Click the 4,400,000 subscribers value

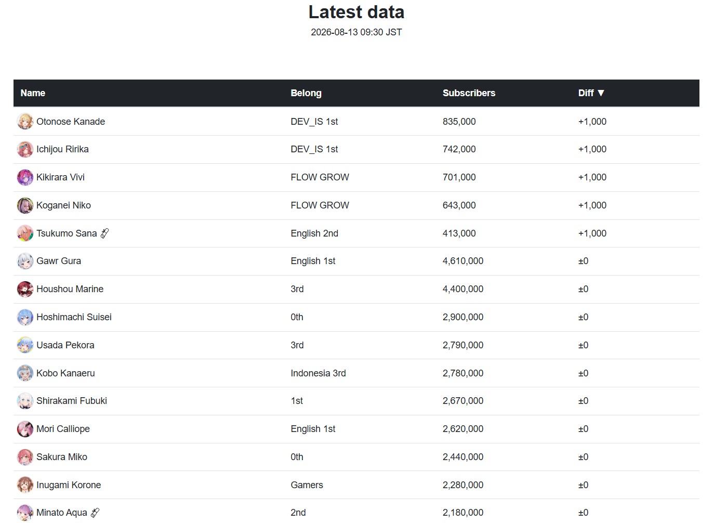(463, 289)
